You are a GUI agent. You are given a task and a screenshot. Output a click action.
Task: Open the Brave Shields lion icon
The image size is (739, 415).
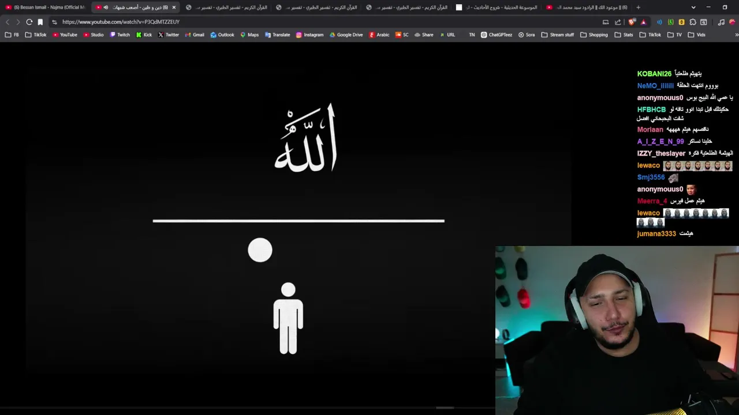pos(632,22)
